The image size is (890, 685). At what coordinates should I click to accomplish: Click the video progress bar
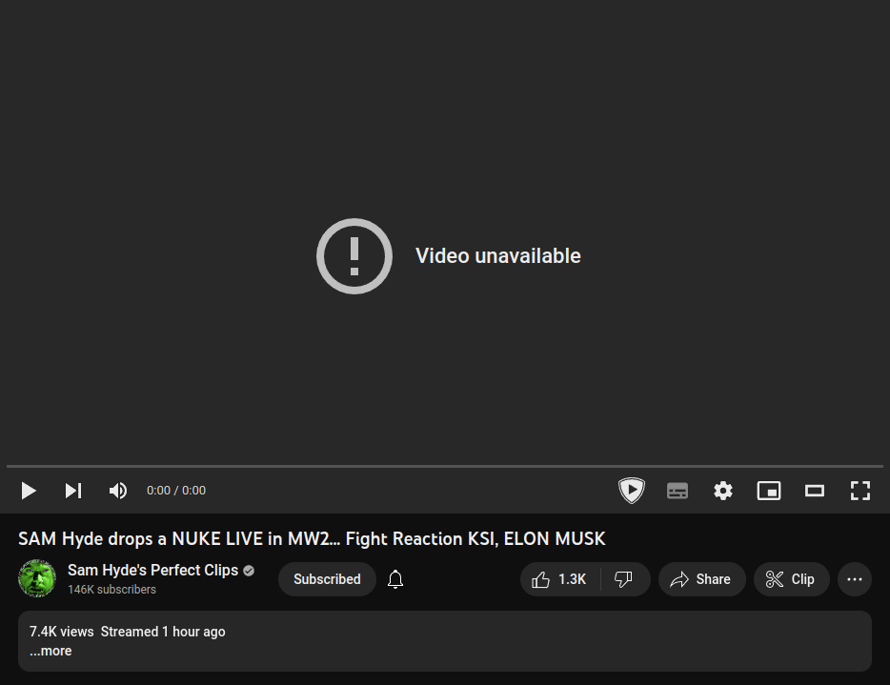click(x=445, y=466)
